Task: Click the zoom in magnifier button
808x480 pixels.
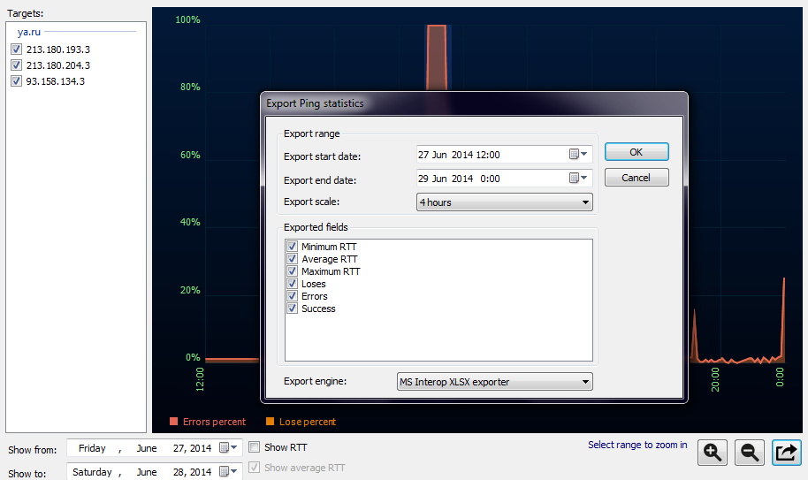Action: tap(713, 452)
